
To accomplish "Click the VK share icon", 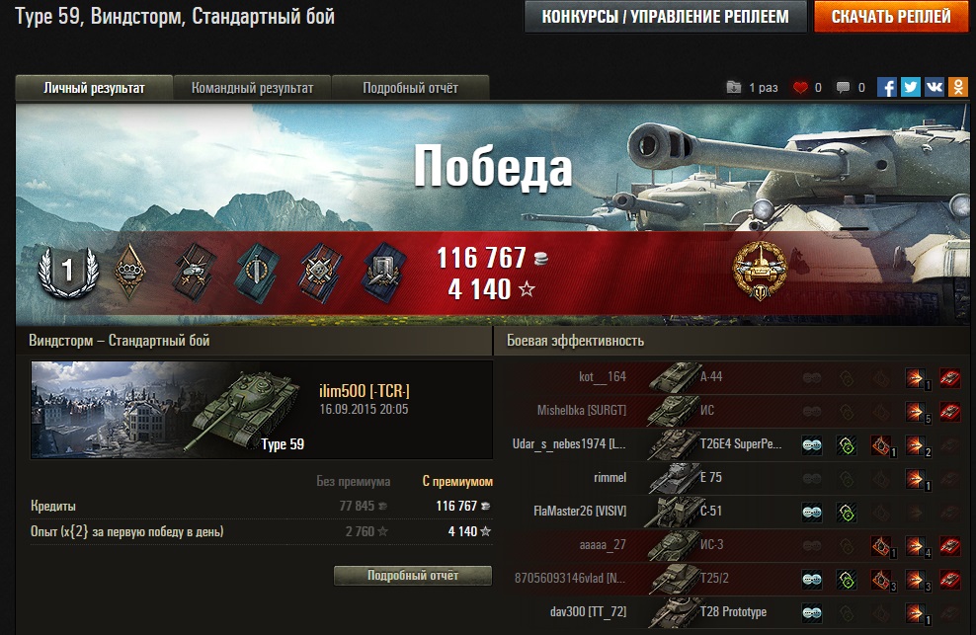I will pos(934,87).
